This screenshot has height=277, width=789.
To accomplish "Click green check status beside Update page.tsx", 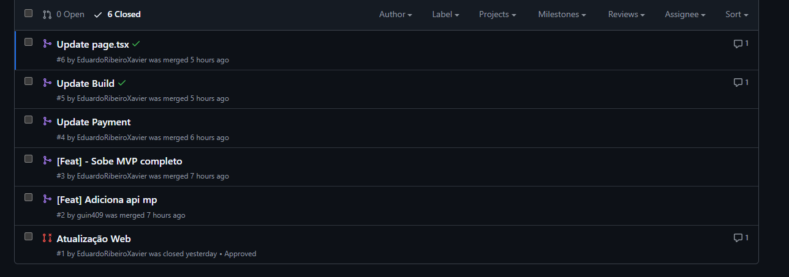I will 136,43.
